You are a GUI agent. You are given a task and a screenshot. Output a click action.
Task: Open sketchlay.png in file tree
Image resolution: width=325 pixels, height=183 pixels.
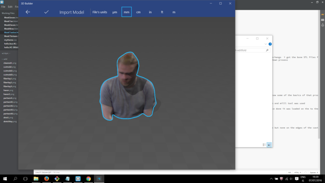10,122
